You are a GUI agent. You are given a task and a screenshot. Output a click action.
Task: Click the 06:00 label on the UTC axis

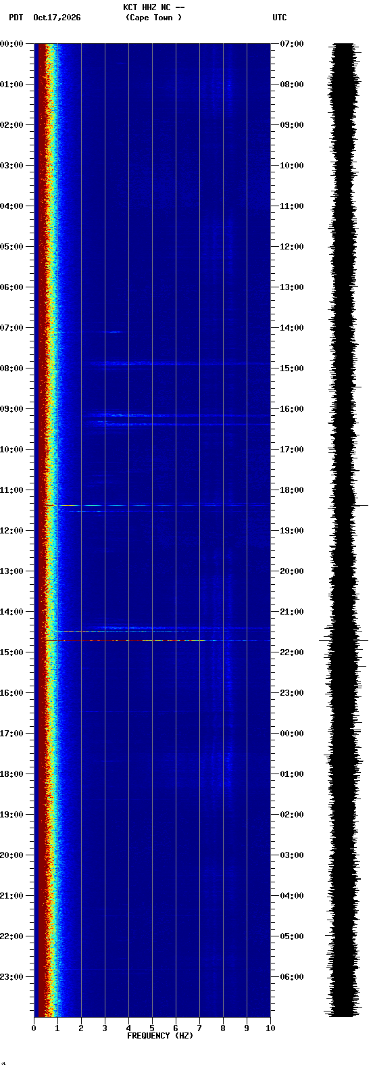(x=292, y=977)
